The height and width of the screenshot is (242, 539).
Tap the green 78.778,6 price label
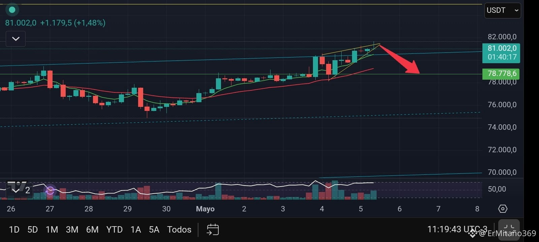click(x=501, y=74)
